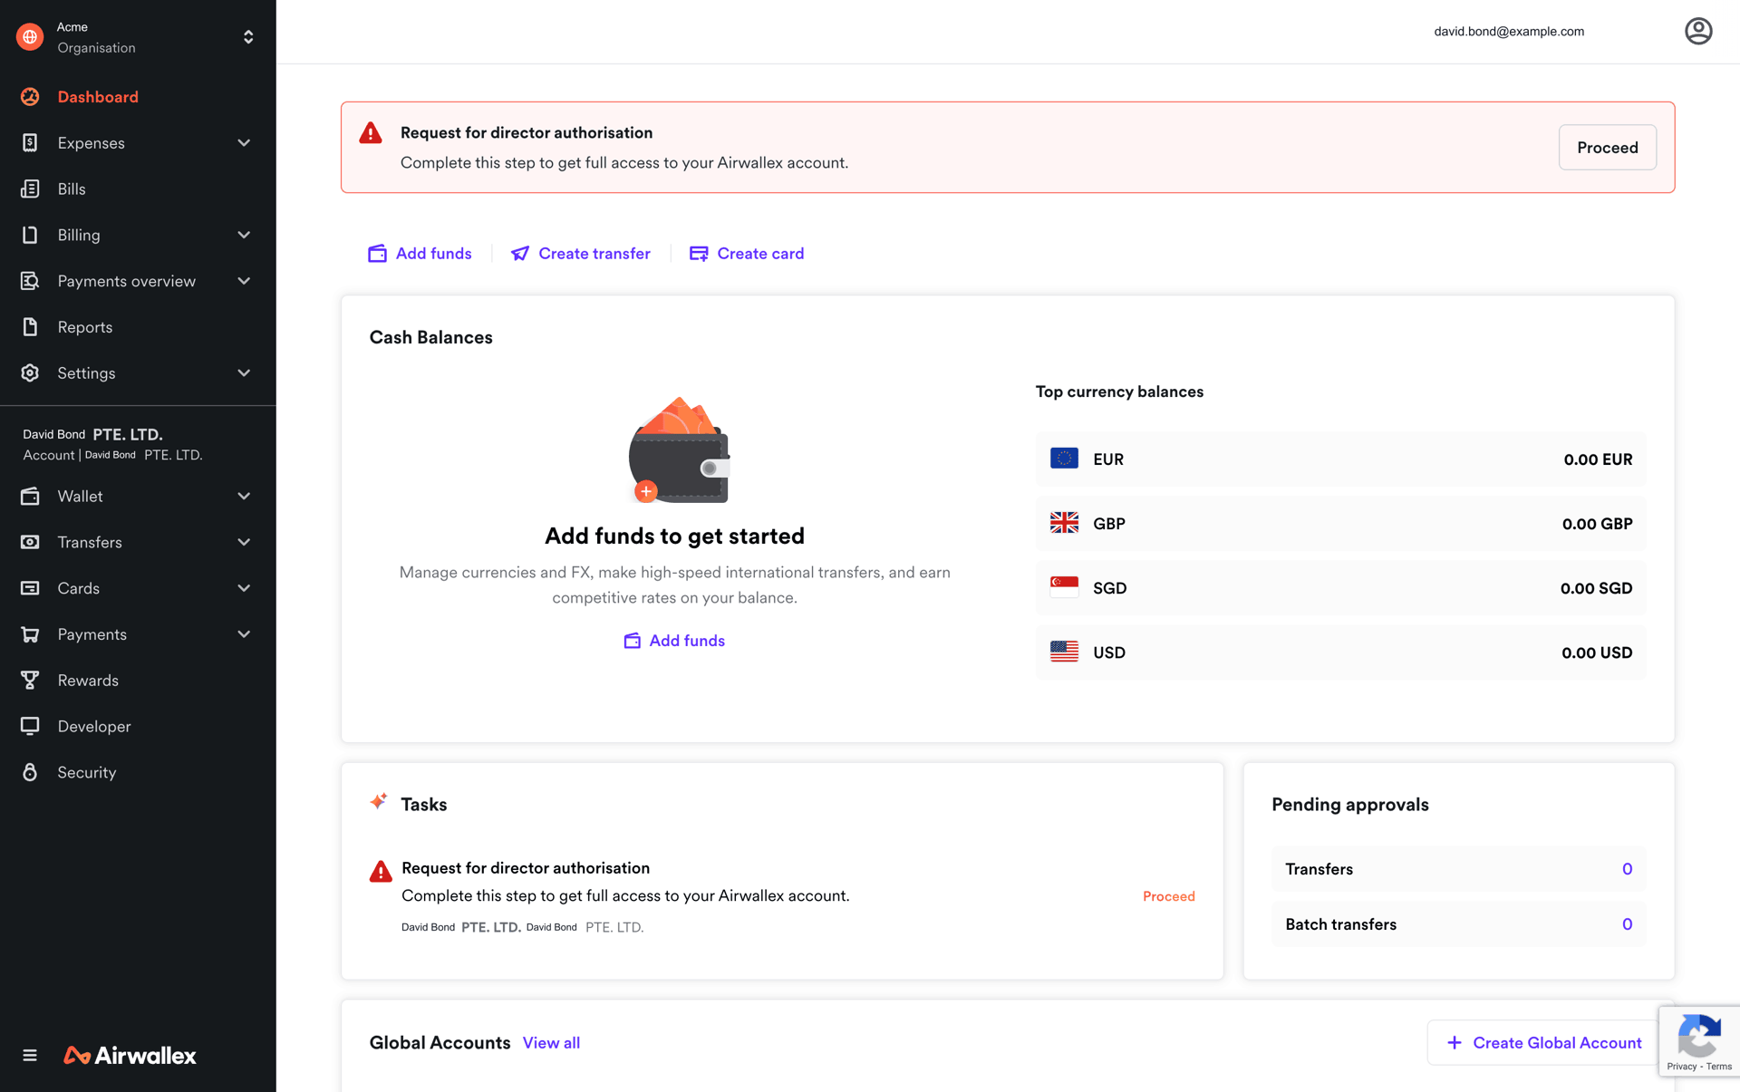1740x1092 pixels.
Task: Click View all next to Global Accounts
Action: click(551, 1043)
